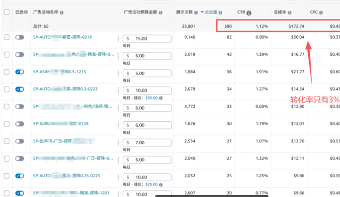Click the 总计: 65 summary text

pyautogui.click(x=41, y=26)
